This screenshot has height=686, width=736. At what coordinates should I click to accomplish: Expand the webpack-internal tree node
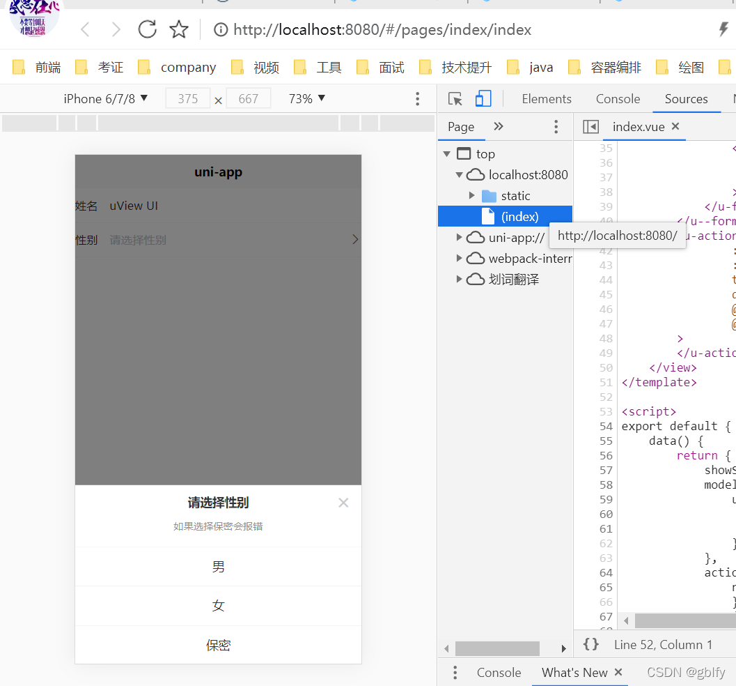click(x=459, y=258)
